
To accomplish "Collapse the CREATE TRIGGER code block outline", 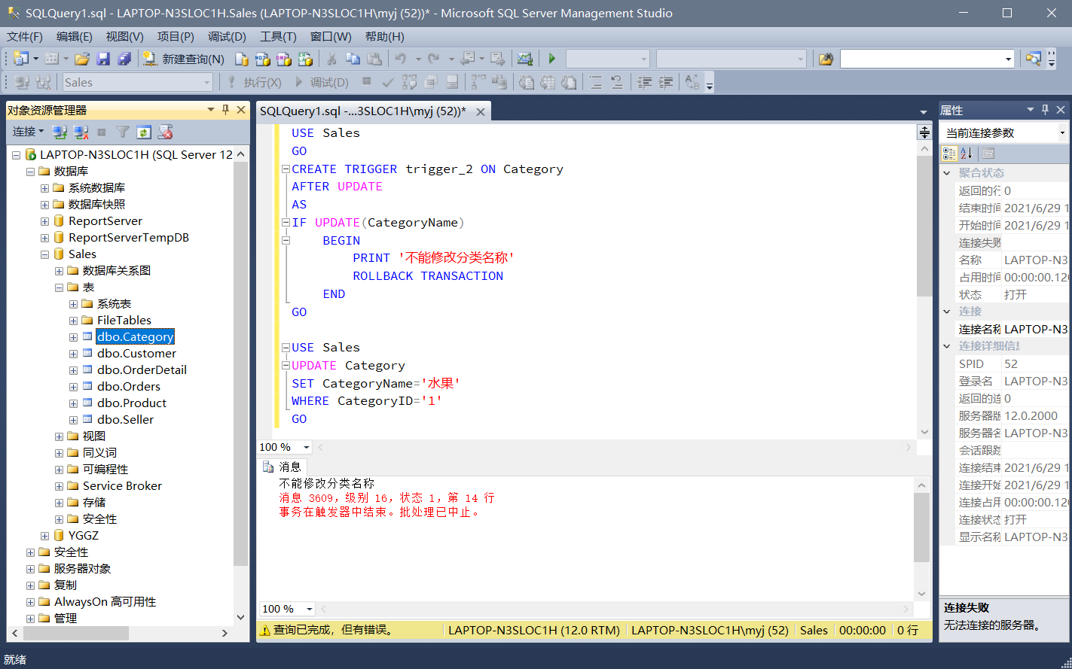I will tap(286, 169).
